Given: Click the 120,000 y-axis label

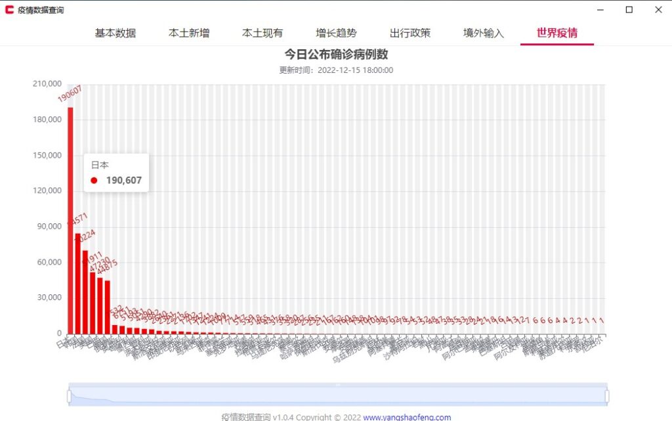Looking at the screenshot, I should point(47,190).
